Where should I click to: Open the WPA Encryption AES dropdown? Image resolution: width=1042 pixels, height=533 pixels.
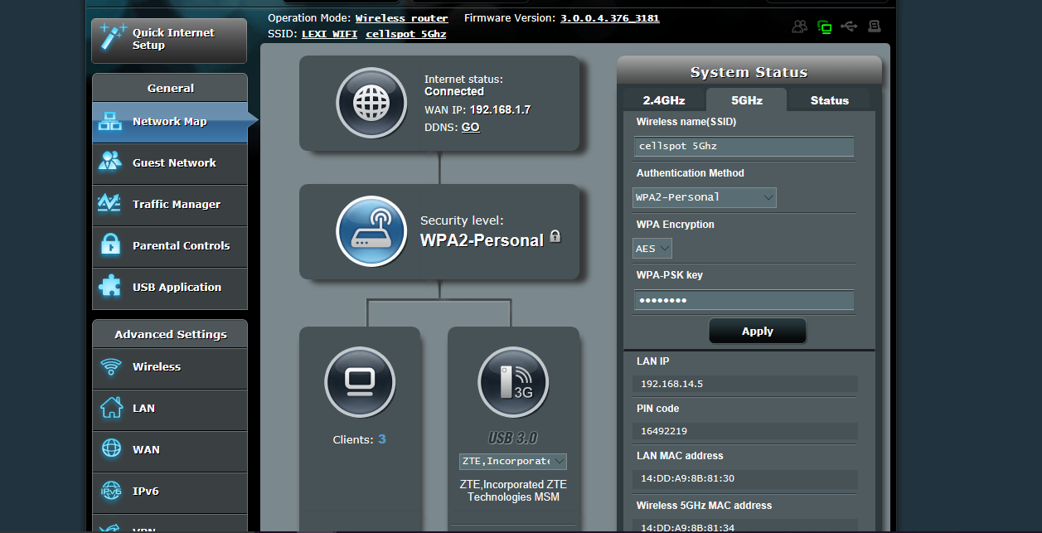(x=652, y=249)
